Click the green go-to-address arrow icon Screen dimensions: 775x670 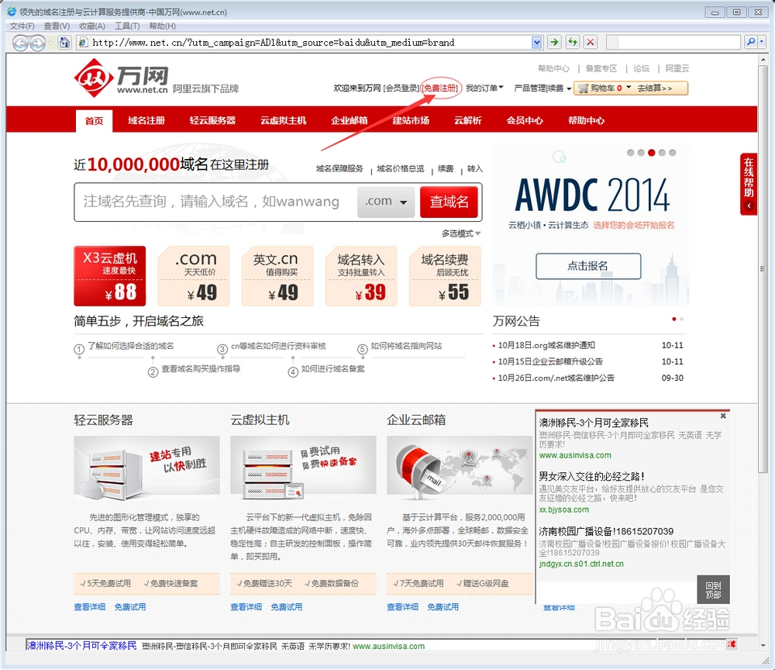click(555, 42)
